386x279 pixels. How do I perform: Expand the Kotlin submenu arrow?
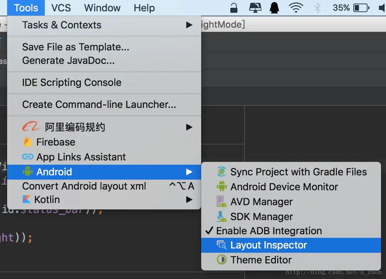click(x=189, y=200)
